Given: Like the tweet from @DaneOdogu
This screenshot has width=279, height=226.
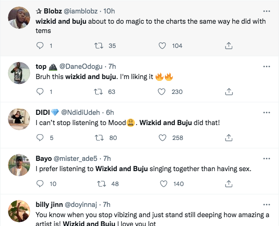Looking at the screenshot, I should pos(162,92).
